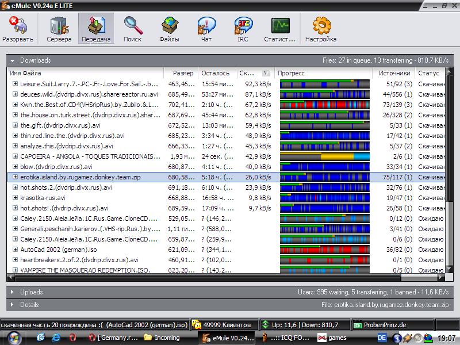Select the hot.shots.2 avi file
The image size is (460, 345).
coord(66,187)
